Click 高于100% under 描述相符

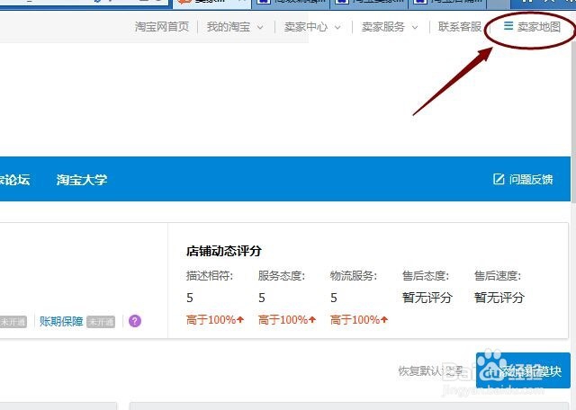pos(215,320)
